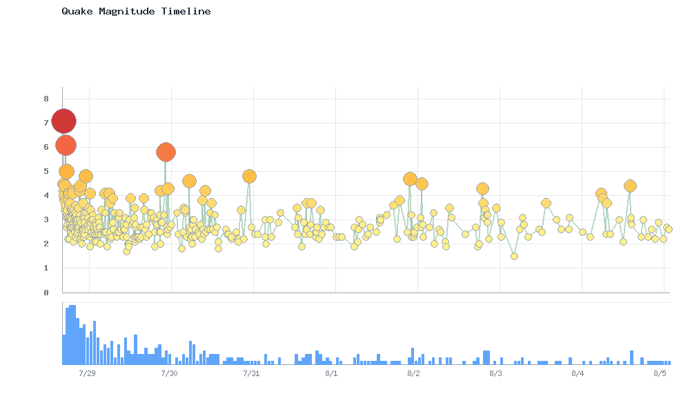The image size is (690, 414).
Task: Select the 3.7 bubble midway between 8/3 and 8/4
Action: click(x=546, y=204)
